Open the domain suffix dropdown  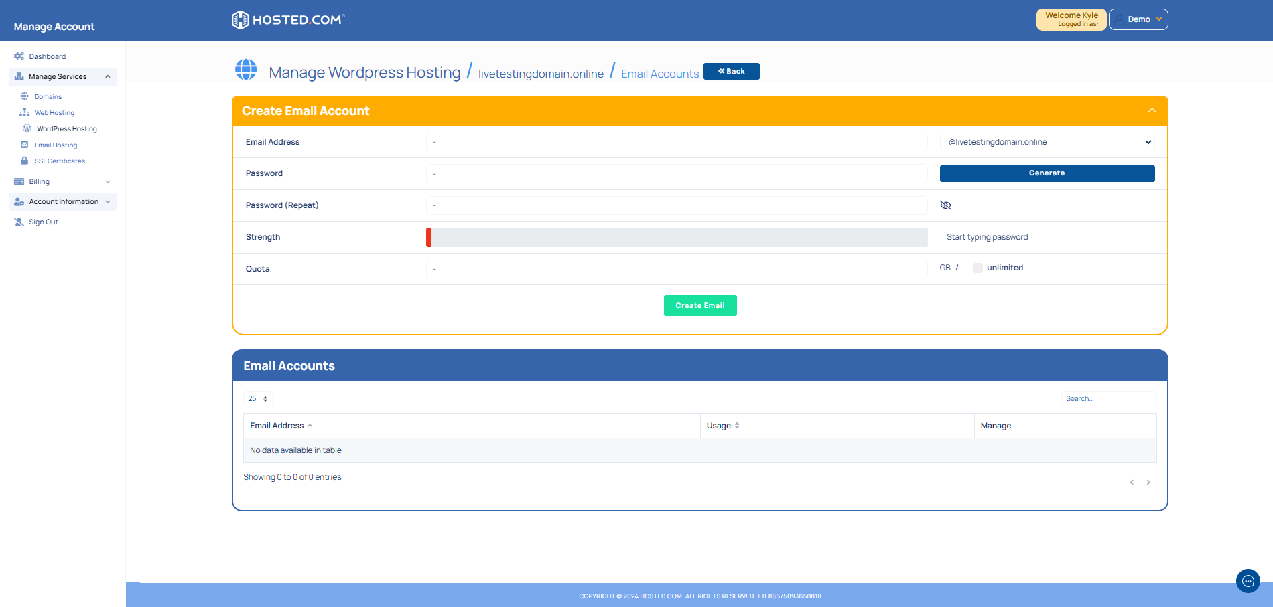(1047, 142)
